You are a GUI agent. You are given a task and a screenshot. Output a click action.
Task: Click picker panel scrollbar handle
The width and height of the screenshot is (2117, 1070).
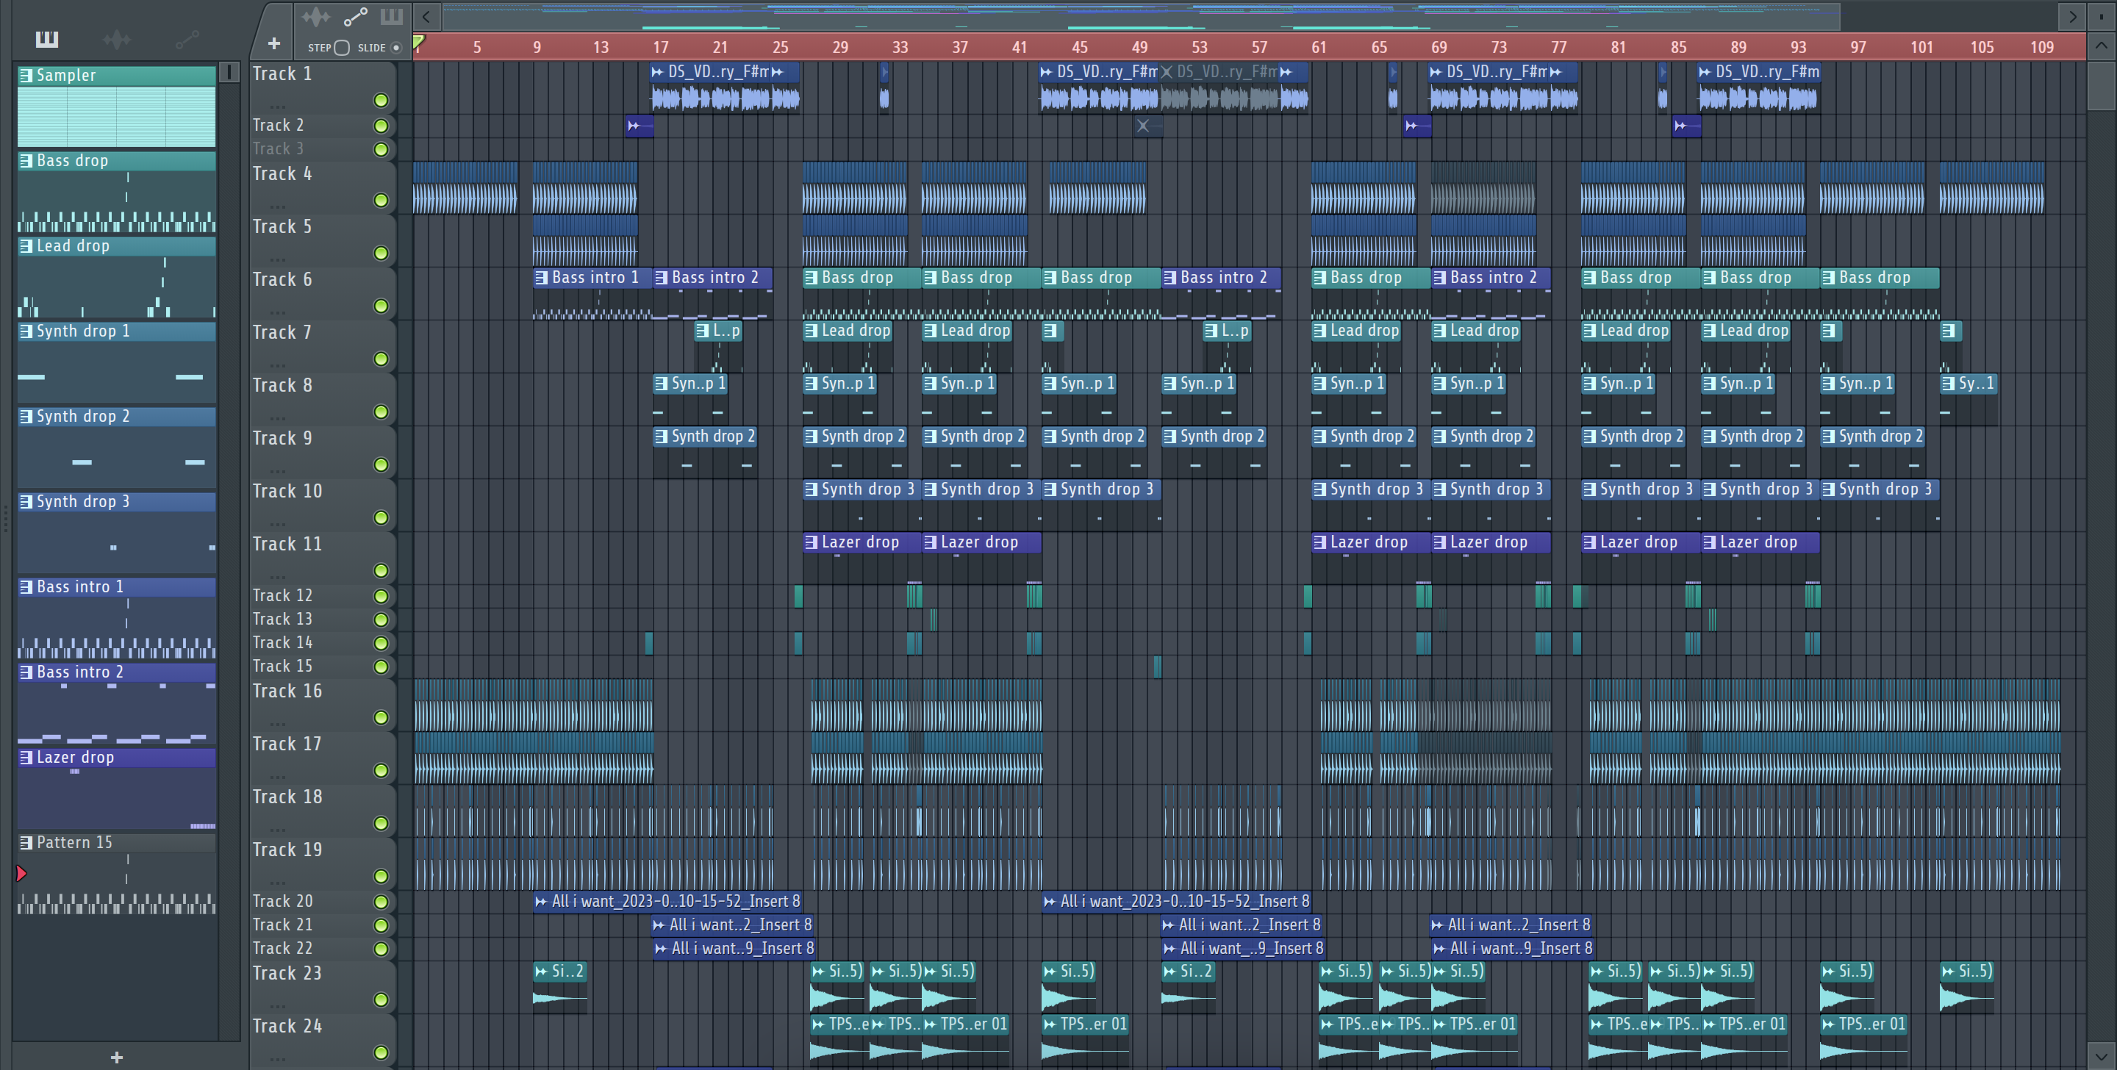pyautogui.click(x=230, y=72)
